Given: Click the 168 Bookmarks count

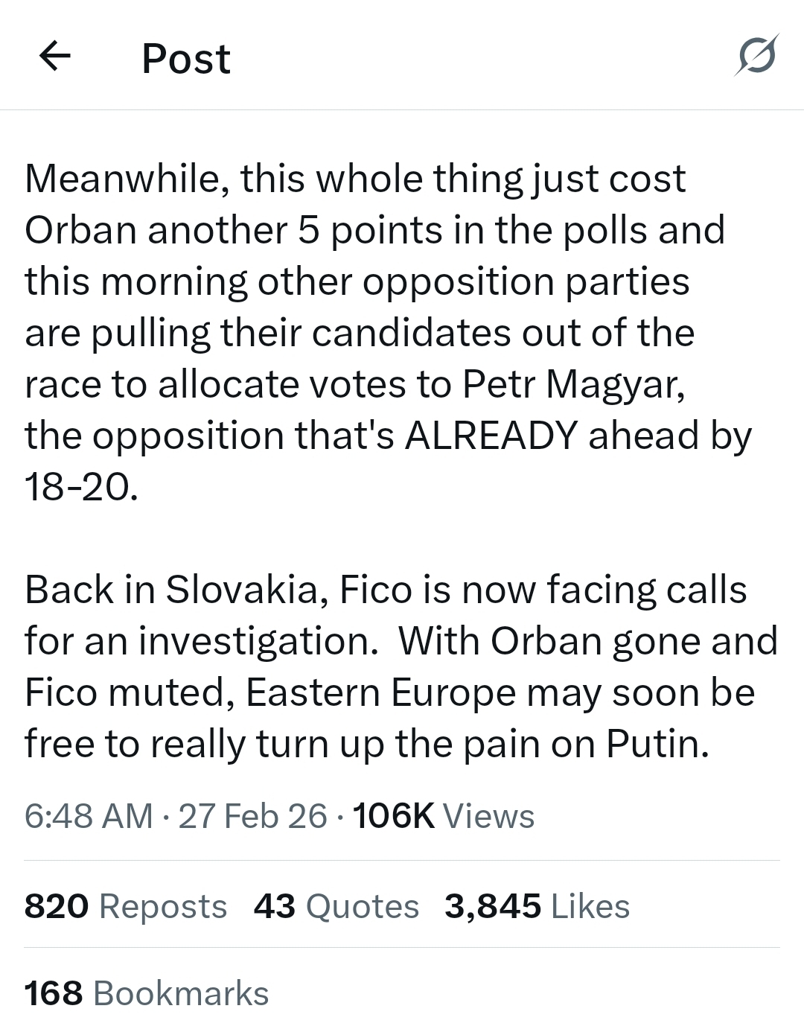Looking at the screenshot, I should pos(147,993).
